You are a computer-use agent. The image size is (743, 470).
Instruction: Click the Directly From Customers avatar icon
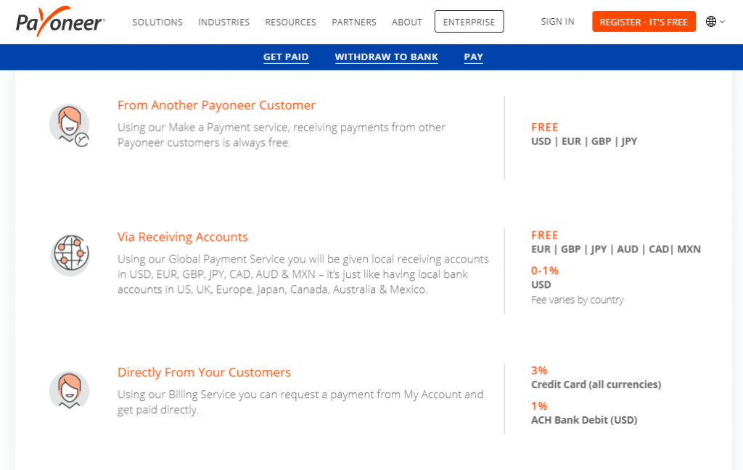[70, 390]
